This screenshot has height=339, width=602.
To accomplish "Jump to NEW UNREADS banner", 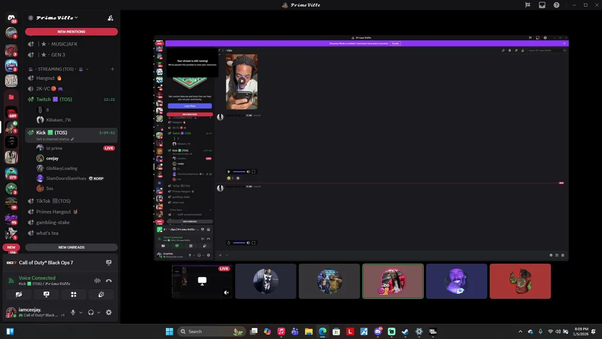I will [x=71, y=247].
